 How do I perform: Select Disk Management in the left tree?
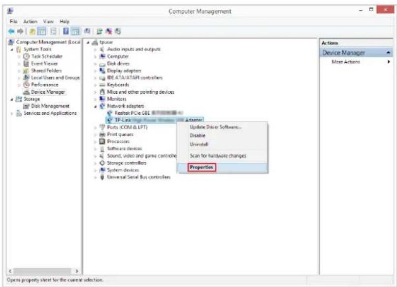50,106
